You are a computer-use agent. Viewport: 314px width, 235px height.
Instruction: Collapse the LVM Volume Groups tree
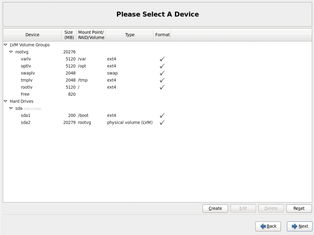click(5, 45)
